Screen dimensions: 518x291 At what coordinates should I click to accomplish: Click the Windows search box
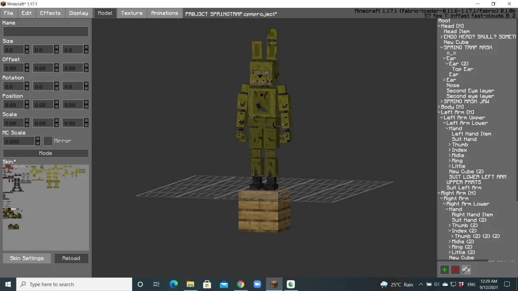[74, 284]
